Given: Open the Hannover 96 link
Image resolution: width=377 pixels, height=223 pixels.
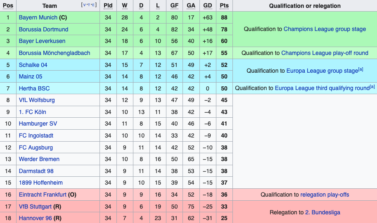Looking at the screenshot, I should pos(35,218).
